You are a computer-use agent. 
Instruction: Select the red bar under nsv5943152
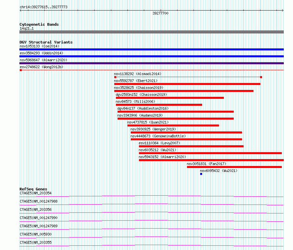211,160
